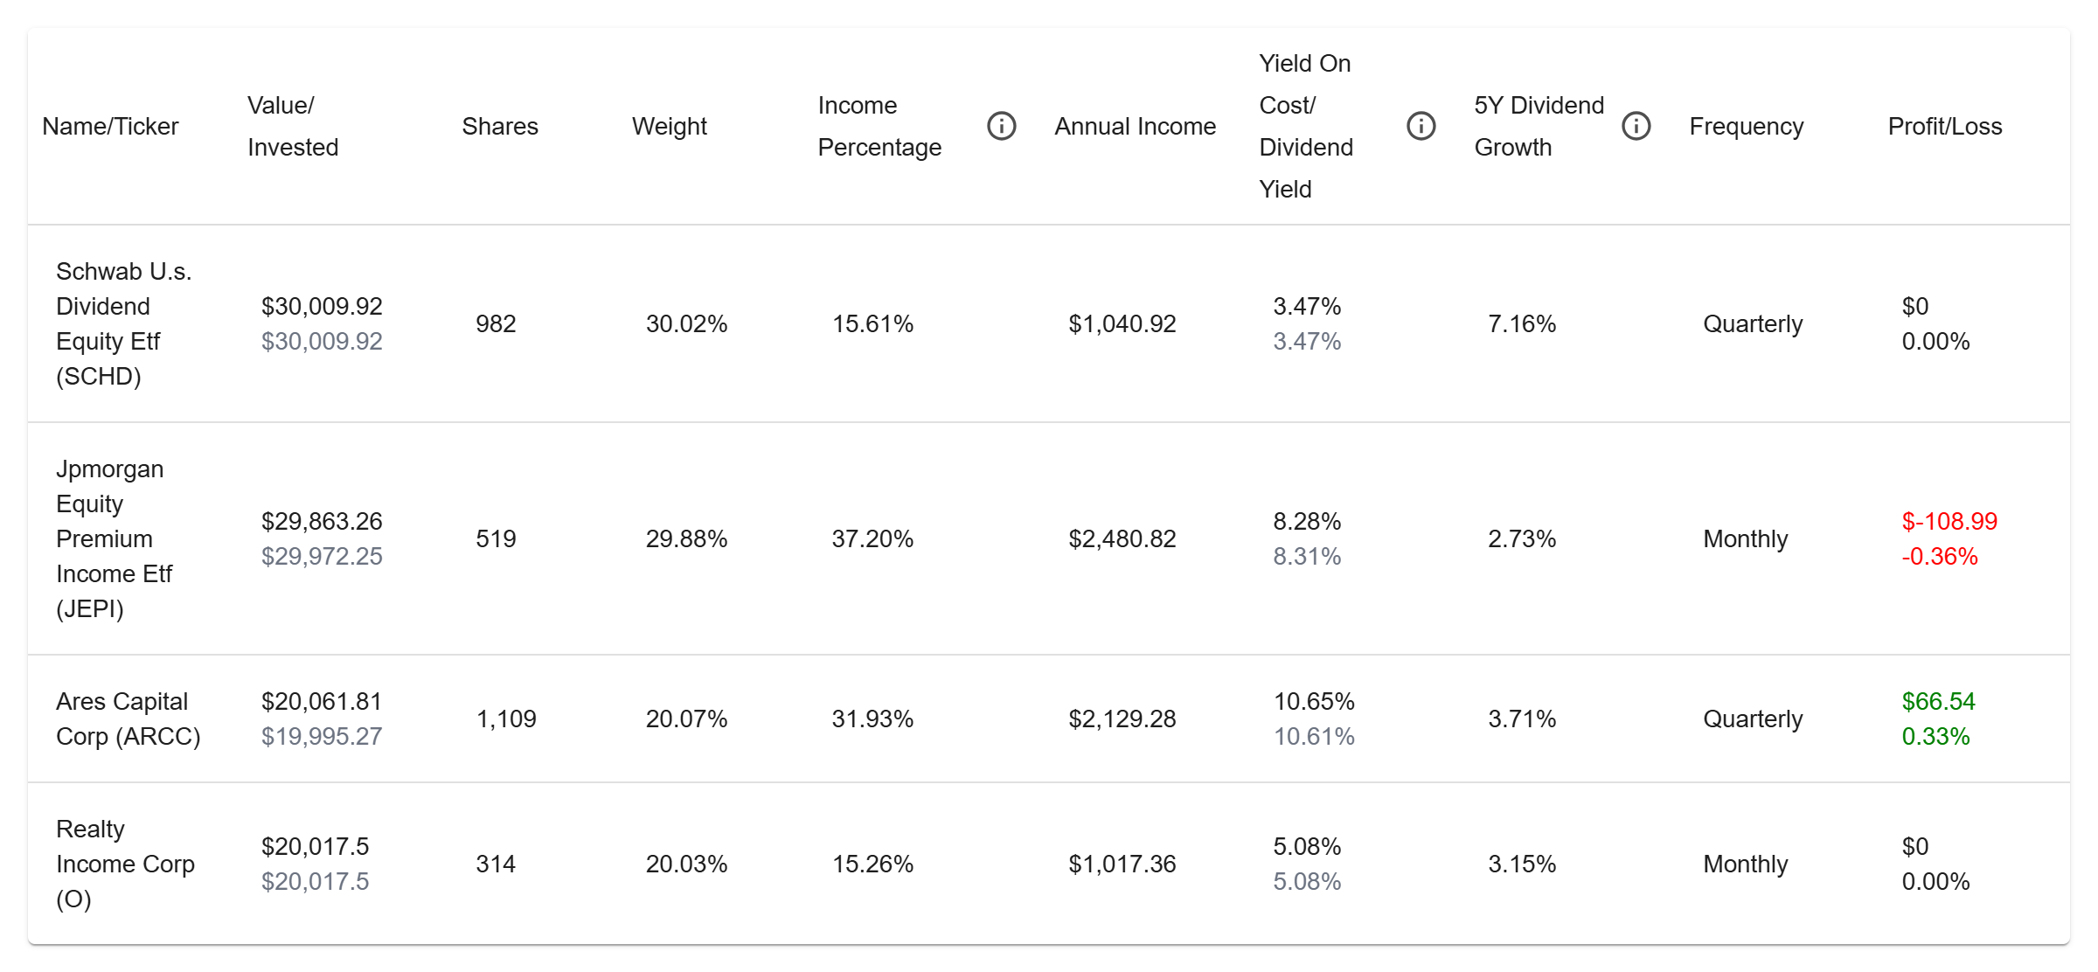Click the 5Y Dividend Growth header text

tap(1538, 126)
